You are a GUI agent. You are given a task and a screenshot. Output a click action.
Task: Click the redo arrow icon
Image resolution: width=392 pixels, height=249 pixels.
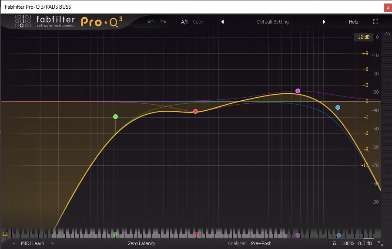click(163, 22)
